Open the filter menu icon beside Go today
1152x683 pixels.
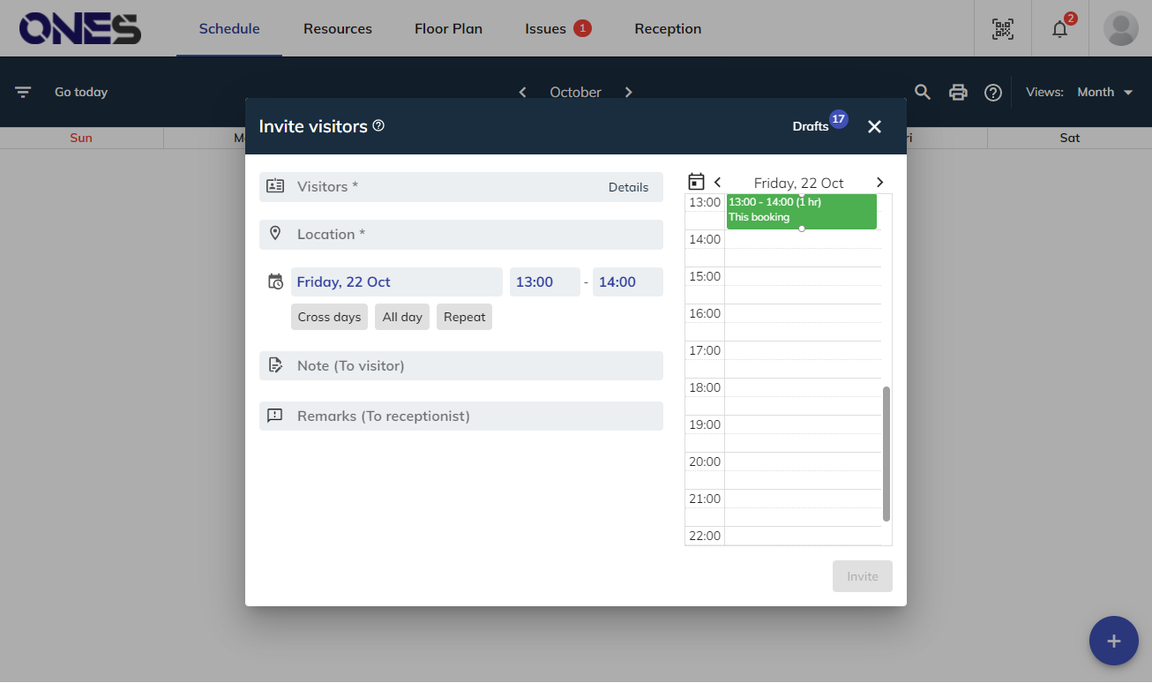pyautogui.click(x=23, y=92)
